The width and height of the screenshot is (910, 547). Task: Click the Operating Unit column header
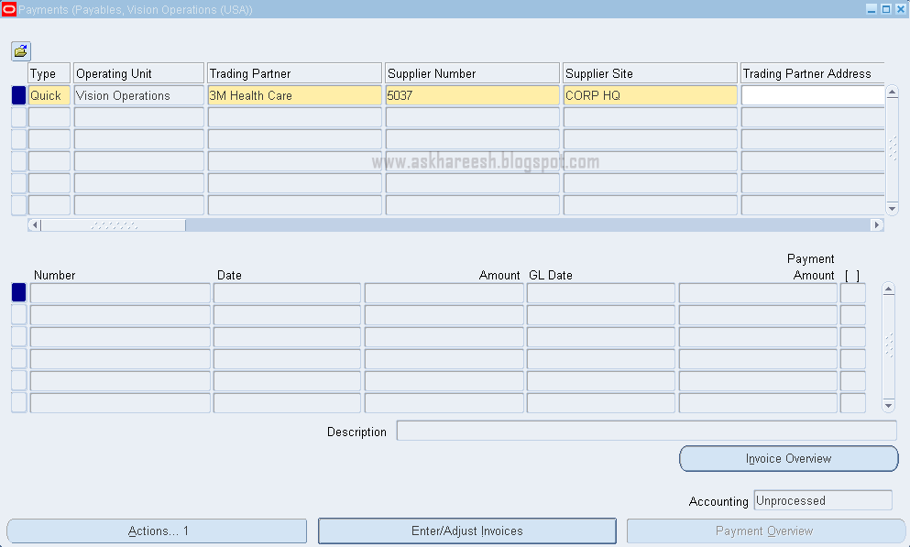point(138,73)
